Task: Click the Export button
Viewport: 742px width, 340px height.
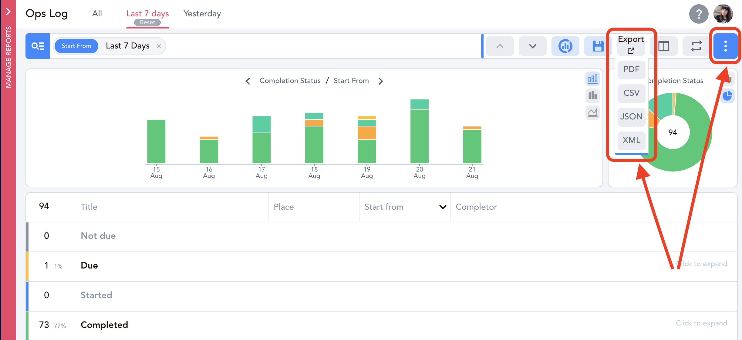Action: [631, 45]
